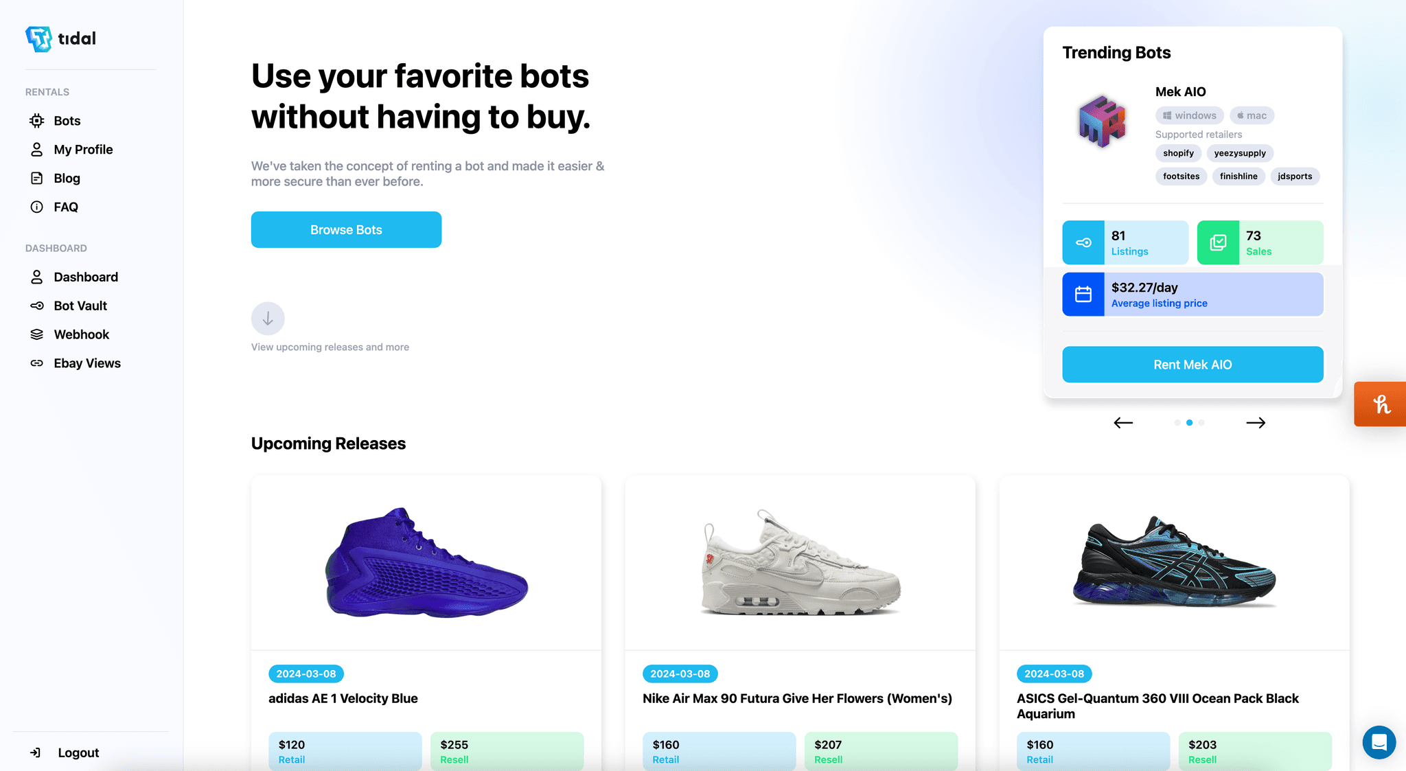1406x771 pixels.
Task: Open the adidas AE 1 Velocity Blue thumbnail
Action: point(426,563)
